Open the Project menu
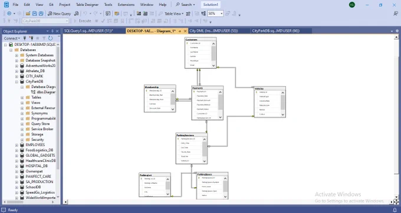 [64, 5]
